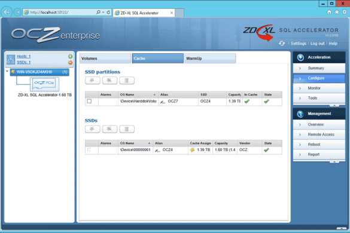Click the search magnifier in the address bar

98,13
